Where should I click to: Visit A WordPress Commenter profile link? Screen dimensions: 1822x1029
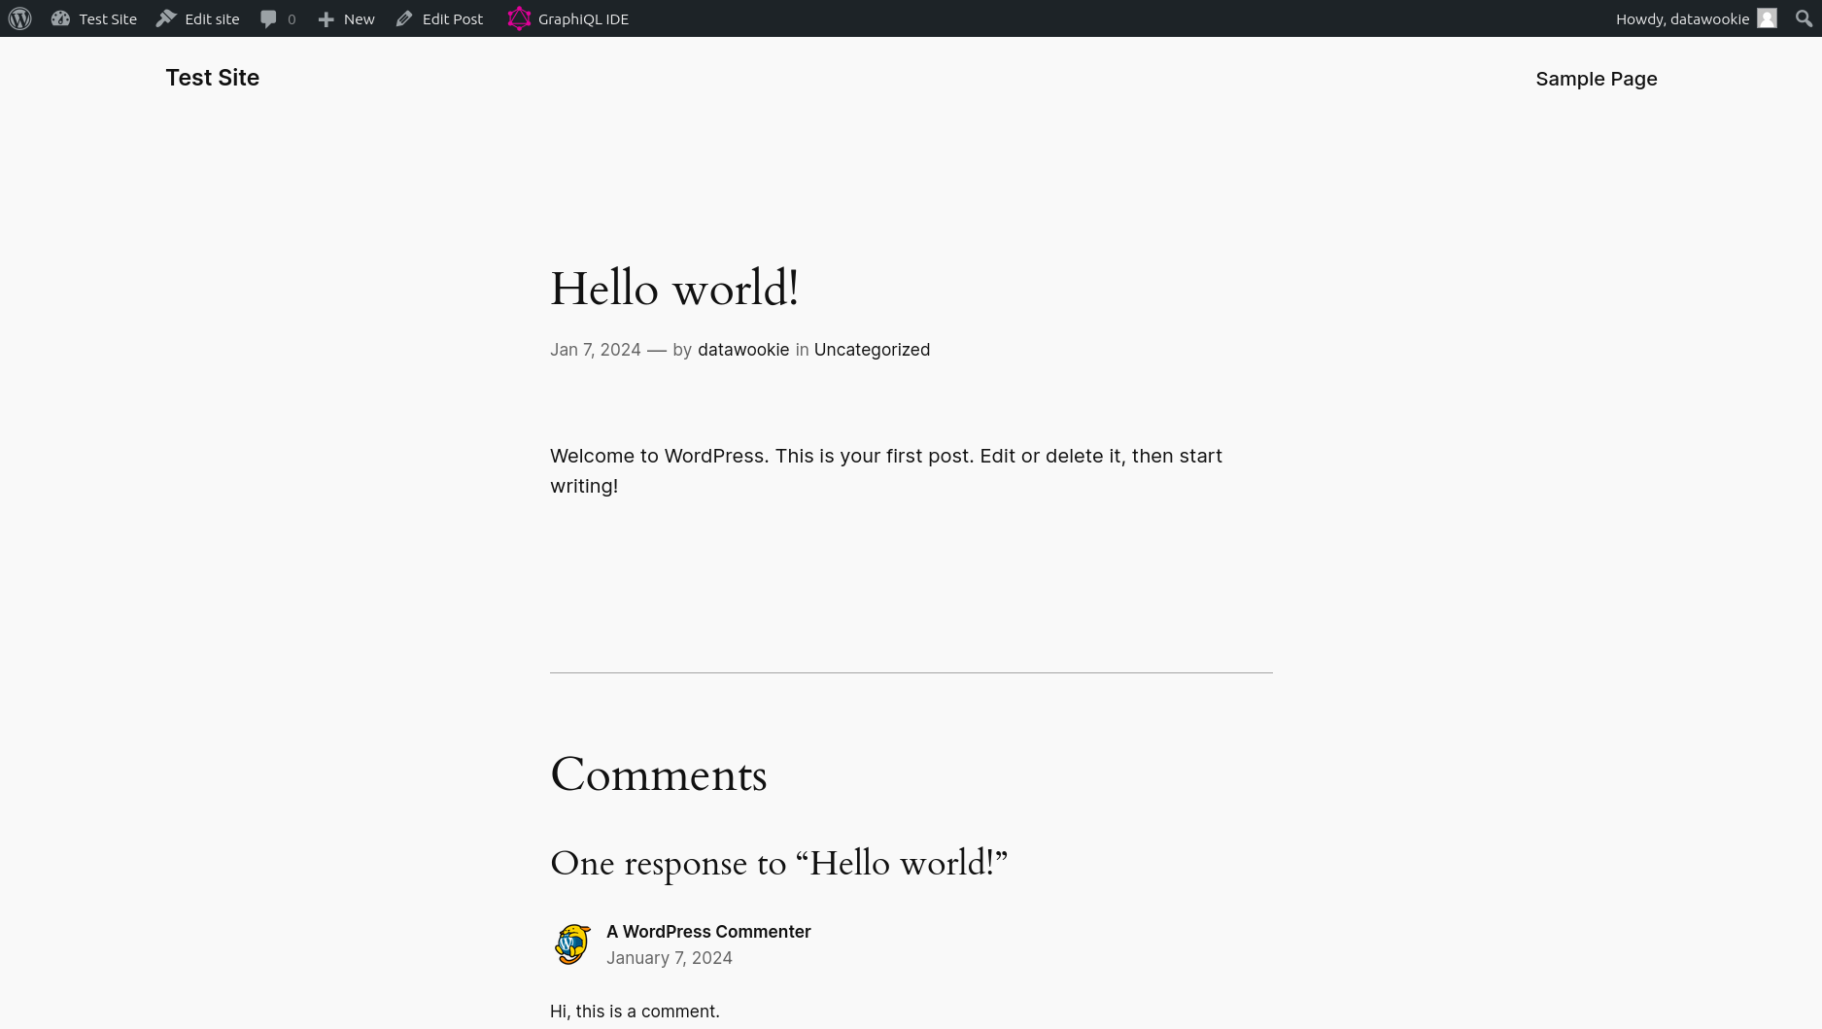tap(708, 931)
